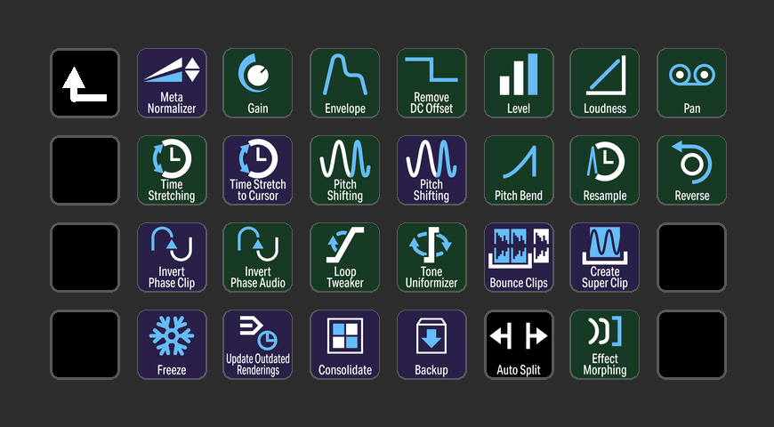This screenshot has width=774, height=427.
Task: Open the Loop Tweaker
Action: coord(344,257)
